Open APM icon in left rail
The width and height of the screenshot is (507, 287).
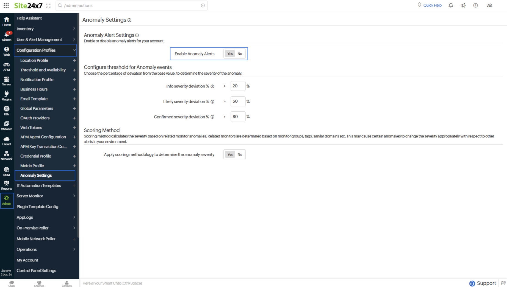7,67
